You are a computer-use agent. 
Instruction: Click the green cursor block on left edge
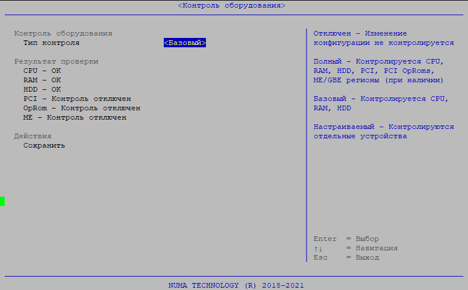pos(2,201)
